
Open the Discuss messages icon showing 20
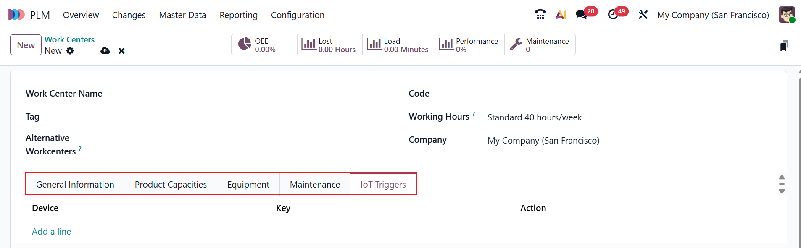582,14
